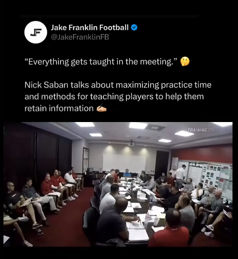Image resolution: width=238 pixels, height=259 pixels.
Task: Click the writing hand emoji
Action: pyautogui.click(x=101, y=109)
